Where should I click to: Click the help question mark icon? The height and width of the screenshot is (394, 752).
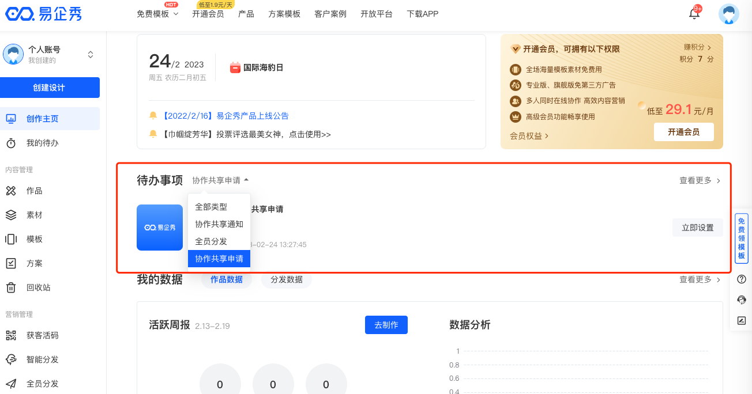tap(742, 279)
